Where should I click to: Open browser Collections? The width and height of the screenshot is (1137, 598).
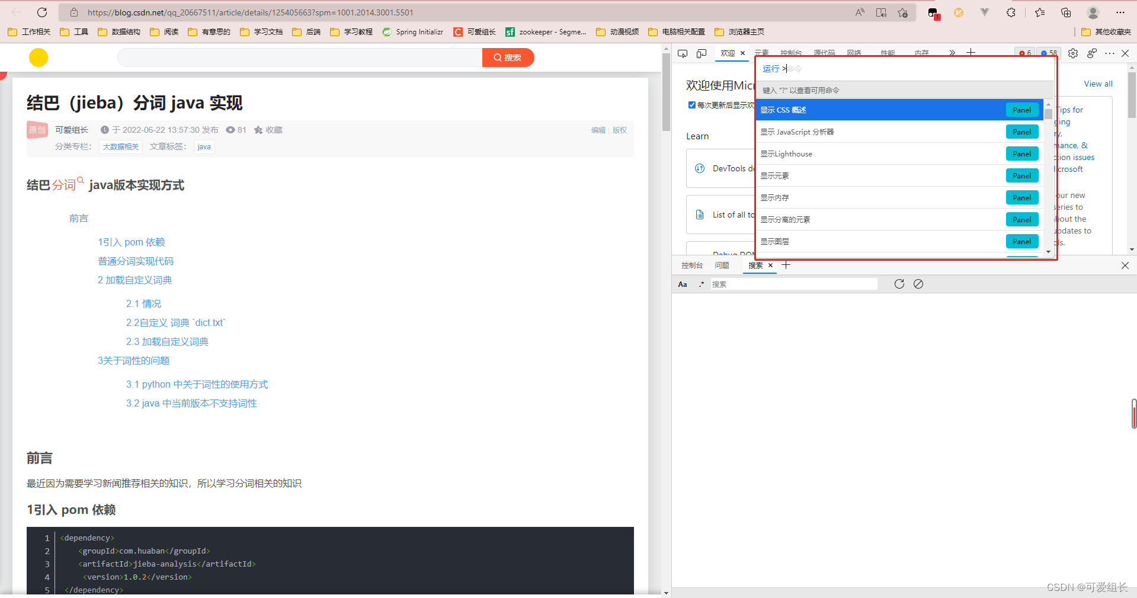(1066, 12)
